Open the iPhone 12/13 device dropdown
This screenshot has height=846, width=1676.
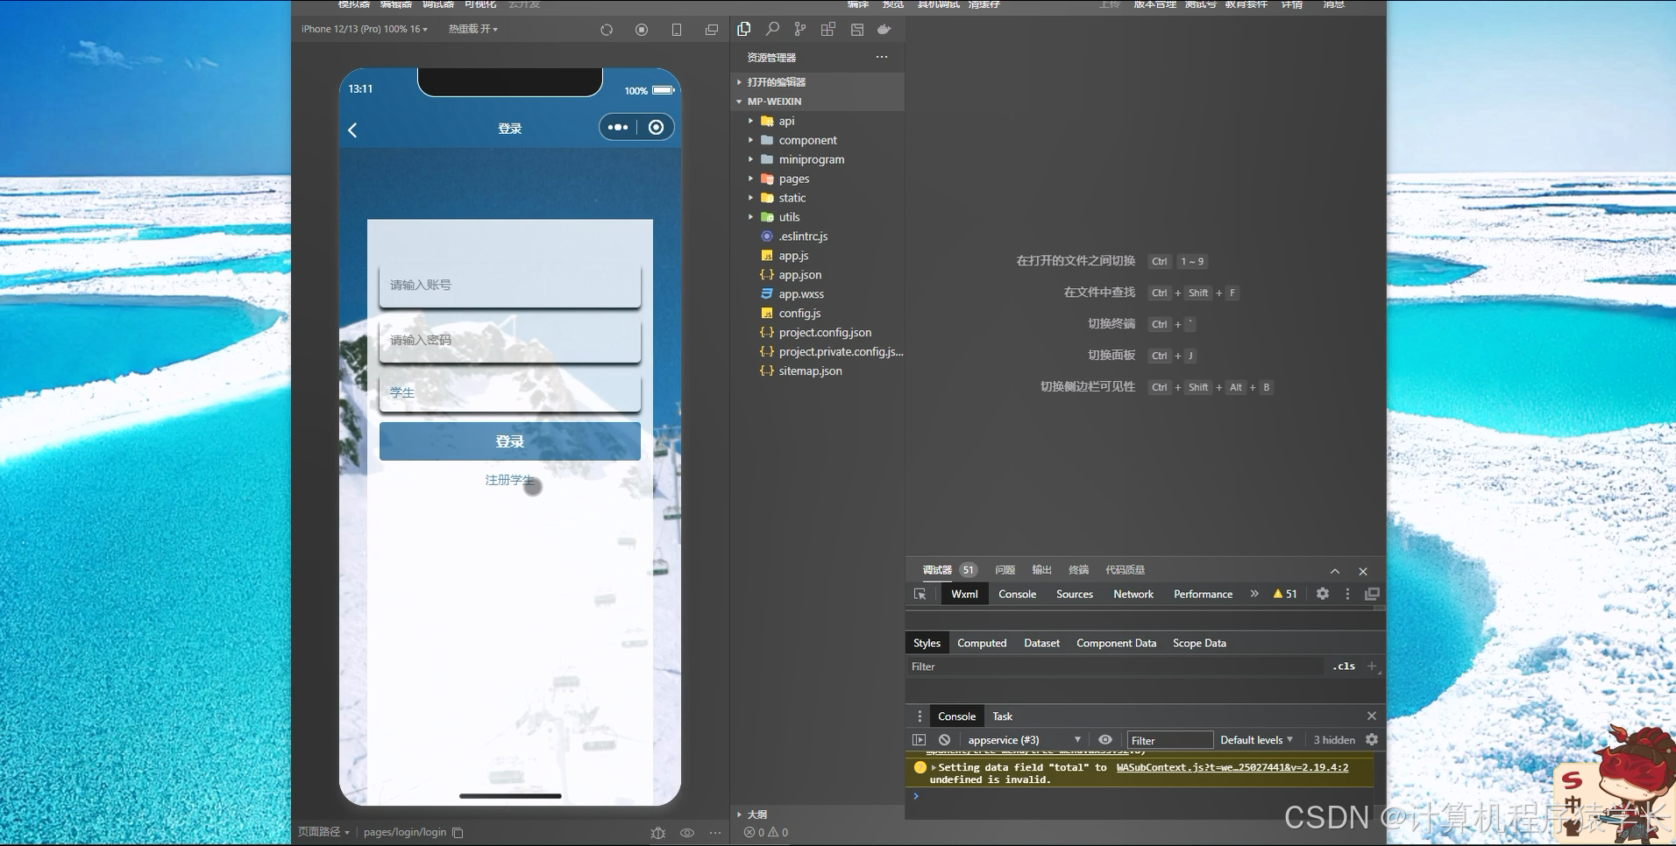pos(365,29)
